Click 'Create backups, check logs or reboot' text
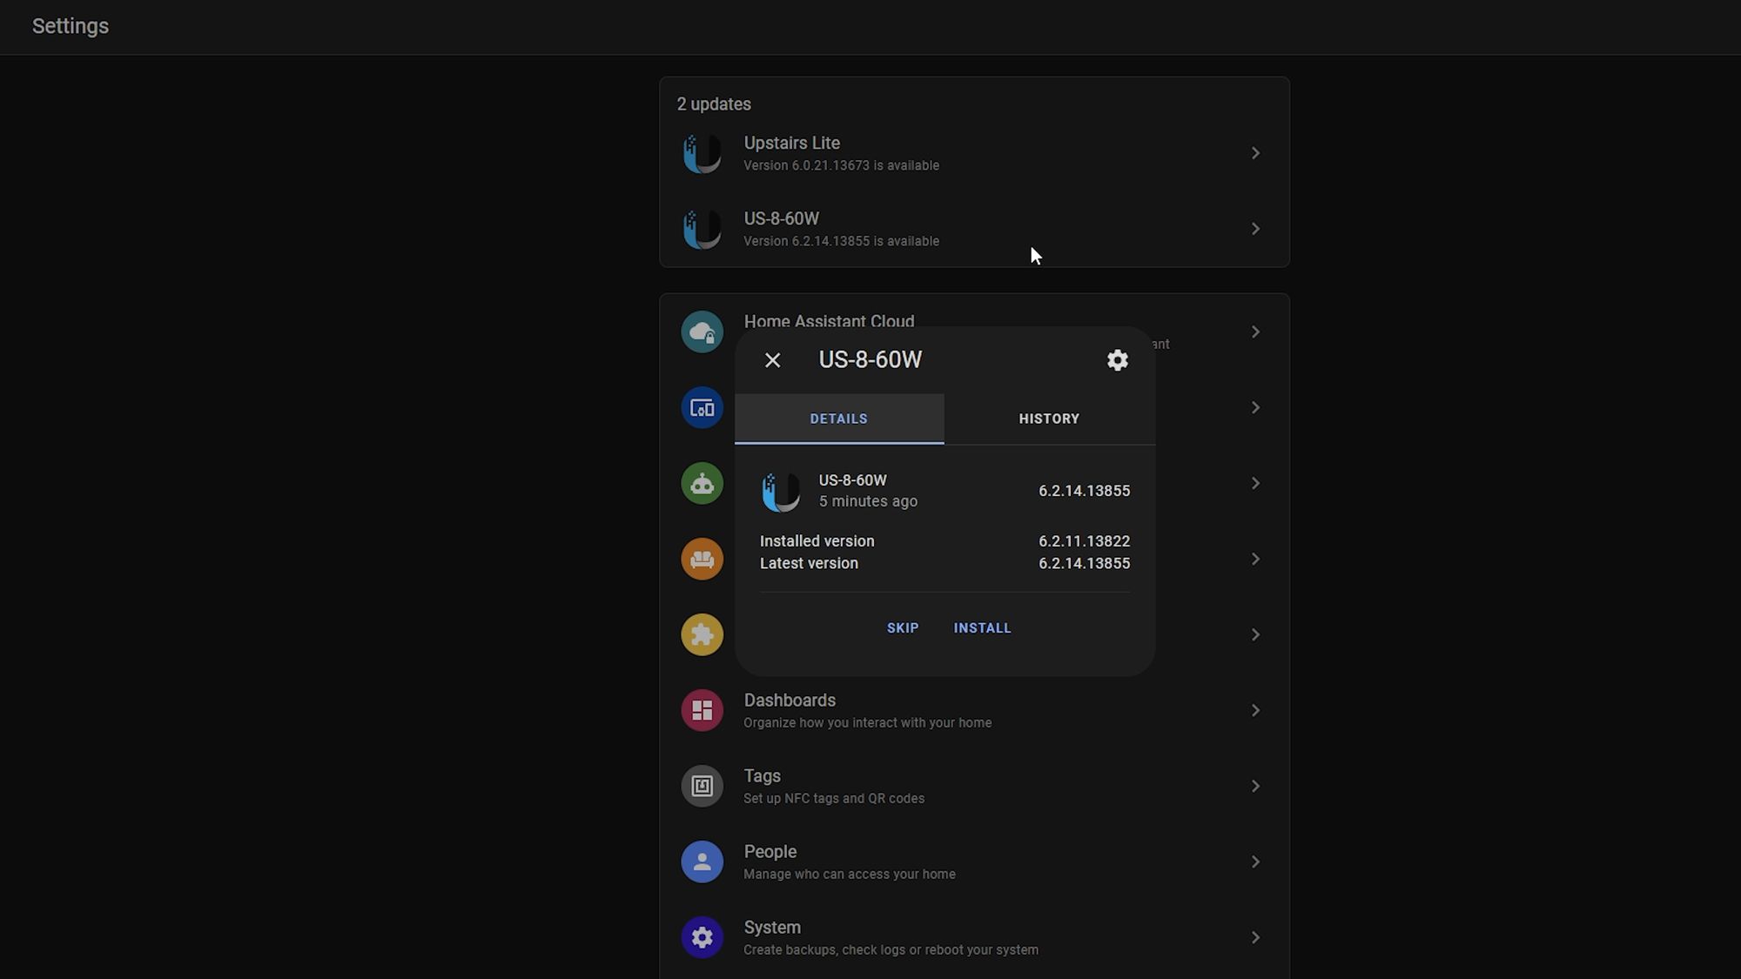Screen dimensions: 1741x979 pos(891,950)
